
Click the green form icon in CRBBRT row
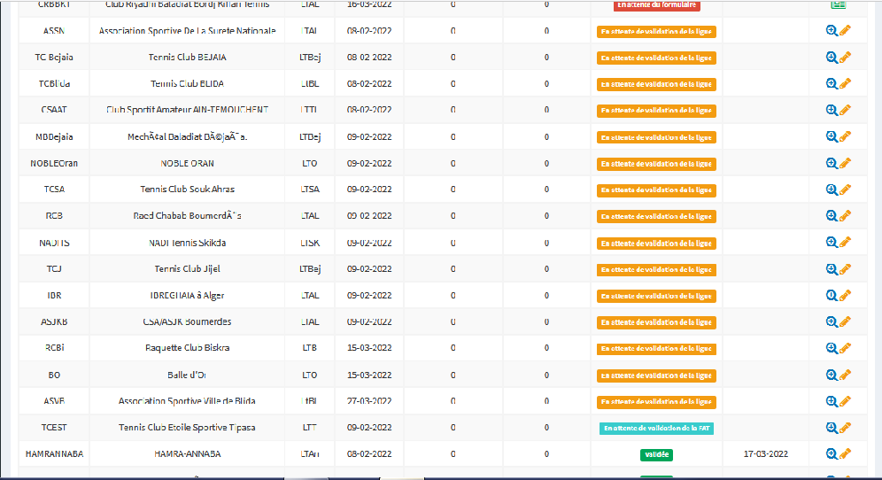point(838,4)
